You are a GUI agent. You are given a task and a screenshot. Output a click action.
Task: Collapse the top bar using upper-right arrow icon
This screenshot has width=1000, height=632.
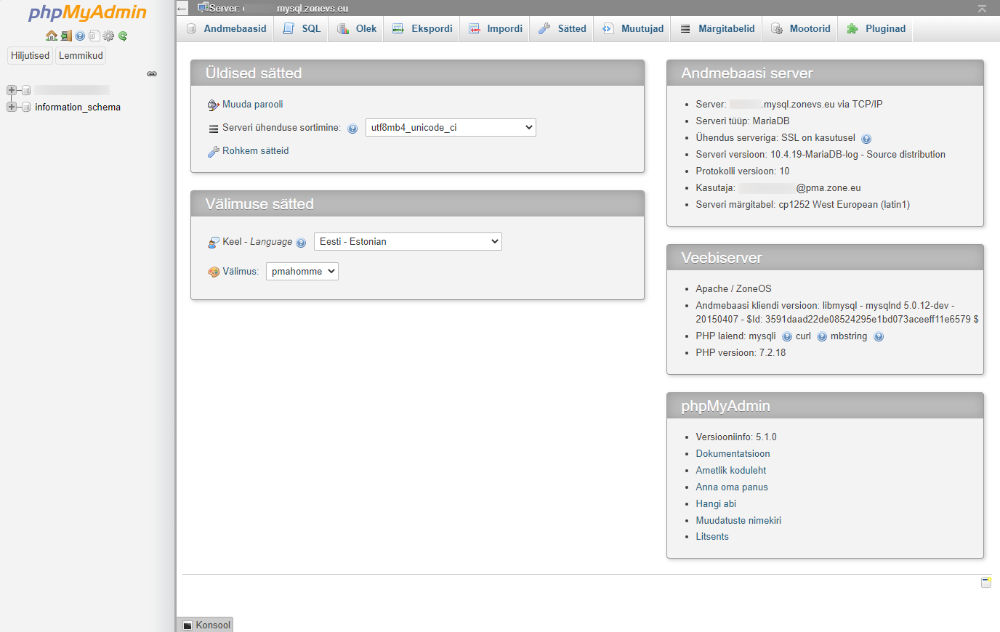(x=982, y=9)
